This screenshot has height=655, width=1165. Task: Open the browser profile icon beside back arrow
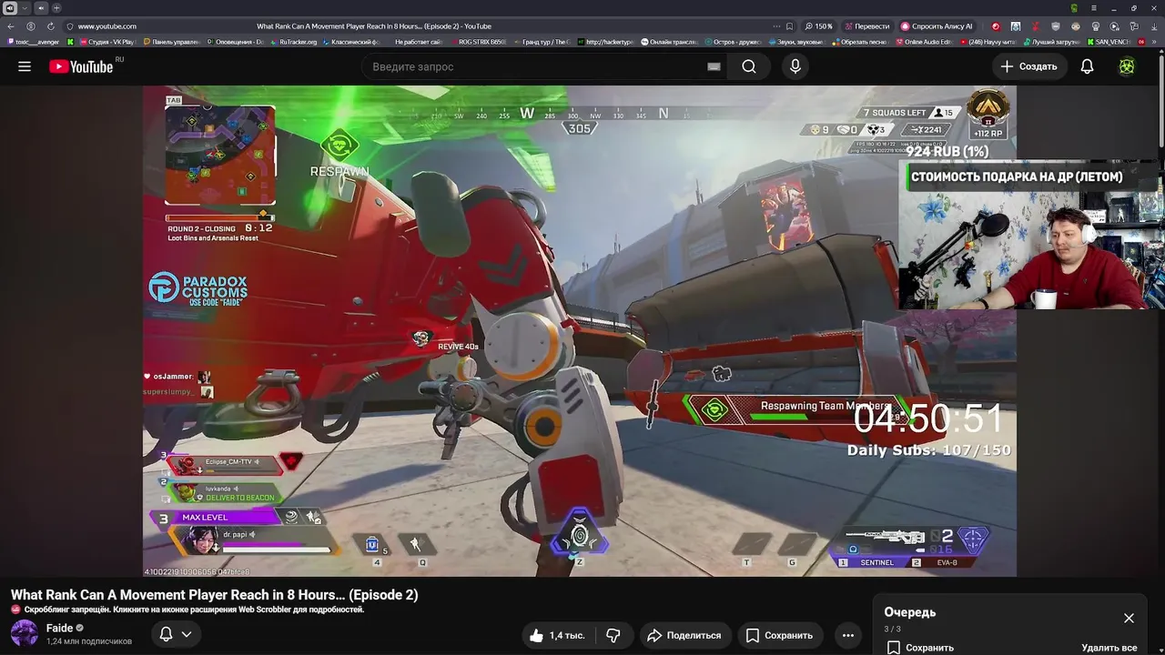(x=31, y=26)
